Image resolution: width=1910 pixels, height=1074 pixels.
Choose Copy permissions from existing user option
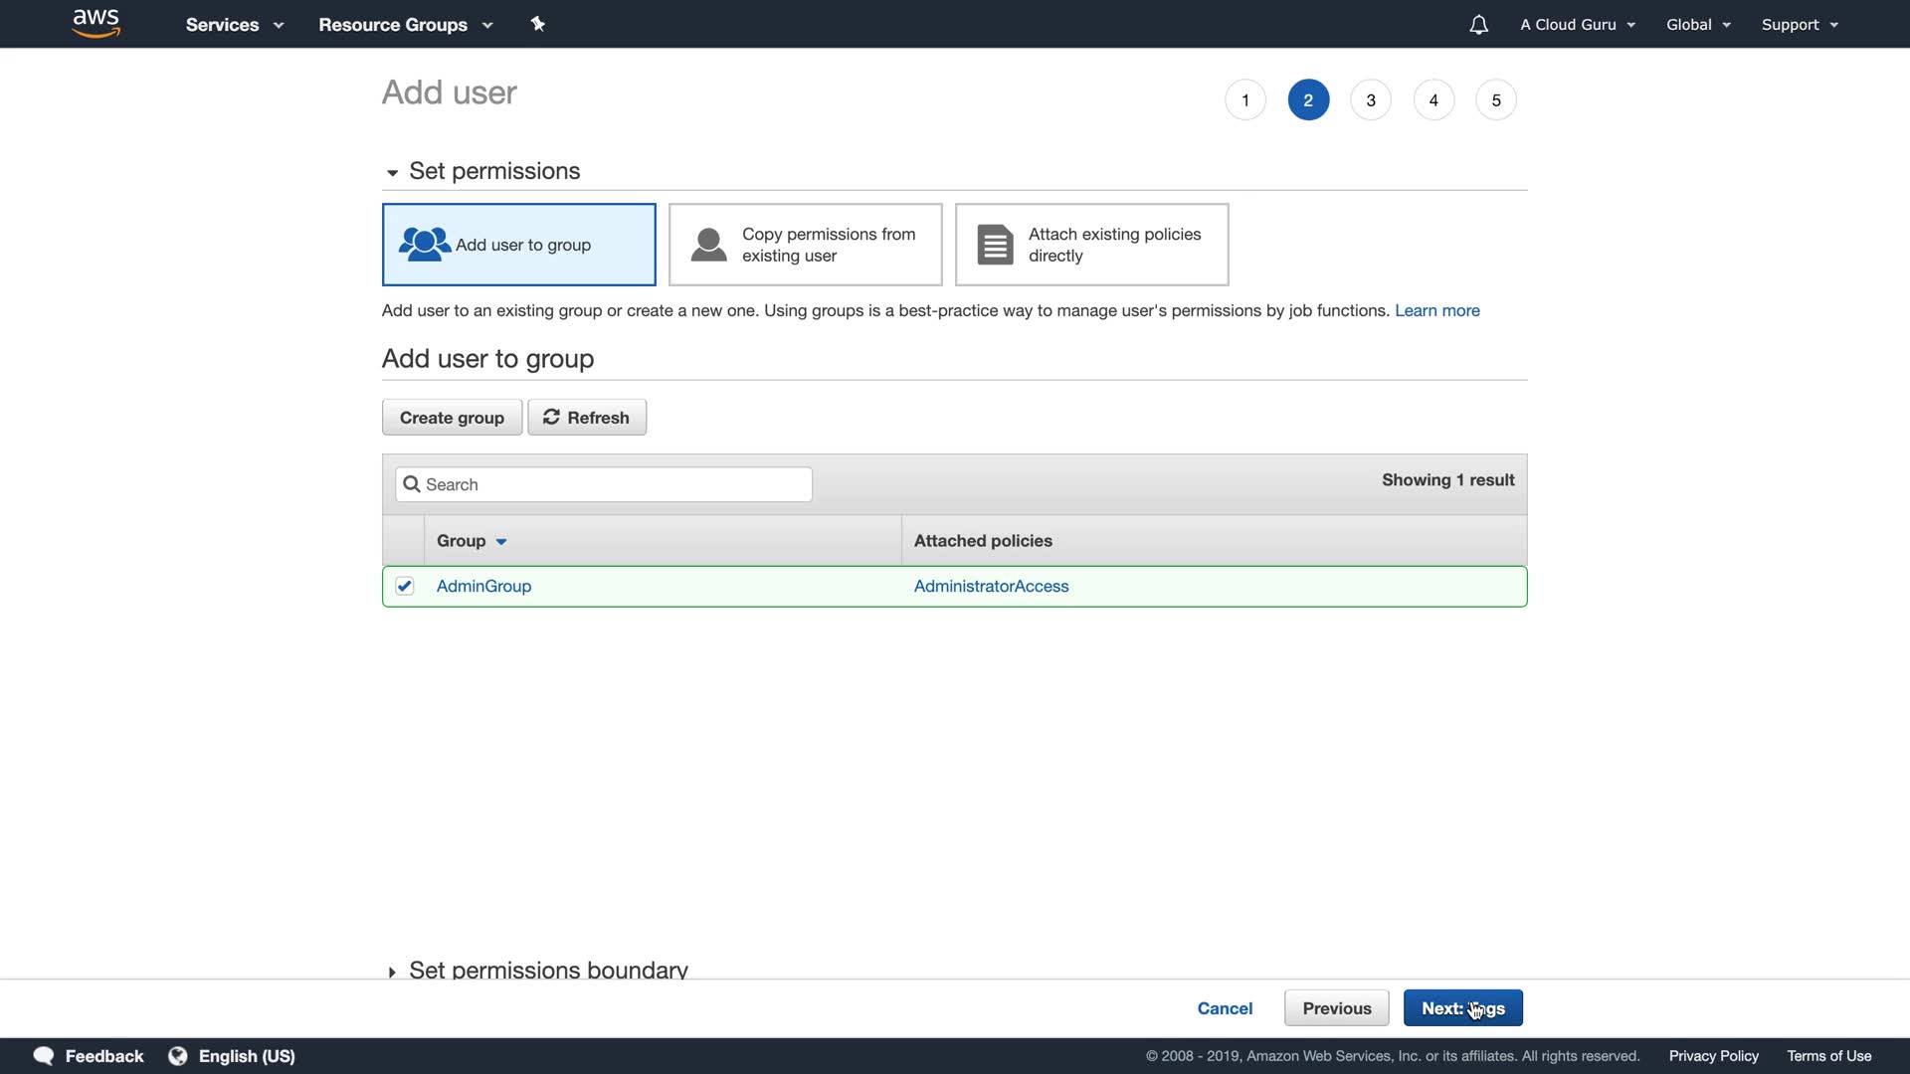pyautogui.click(x=805, y=245)
